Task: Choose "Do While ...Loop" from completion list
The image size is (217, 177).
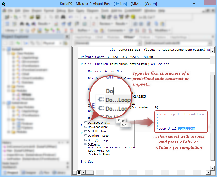Action: pyautogui.click(x=98, y=136)
